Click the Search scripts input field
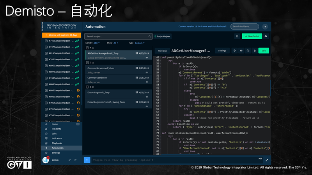Image resolution: width=312 pixels, height=175 pixels. (119, 37)
